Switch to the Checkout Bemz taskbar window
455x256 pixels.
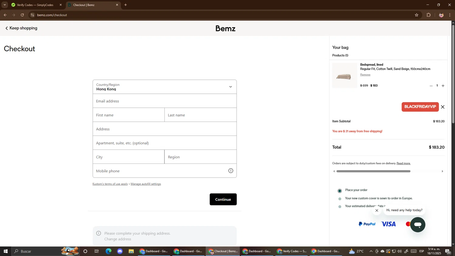tap(223, 251)
